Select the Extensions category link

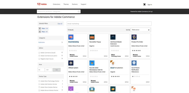(x=42, y=42)
